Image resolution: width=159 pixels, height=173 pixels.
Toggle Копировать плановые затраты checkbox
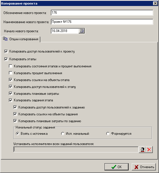11,94
